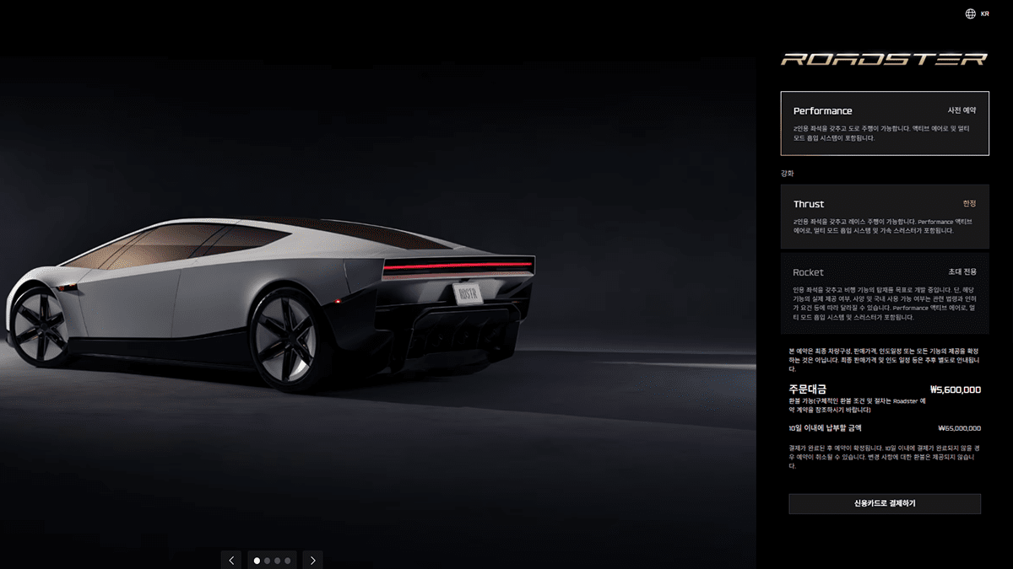Click the 신용카드로 결제하기 payment button
Screen dimensions: 1013x569
(x=885, y=503)
